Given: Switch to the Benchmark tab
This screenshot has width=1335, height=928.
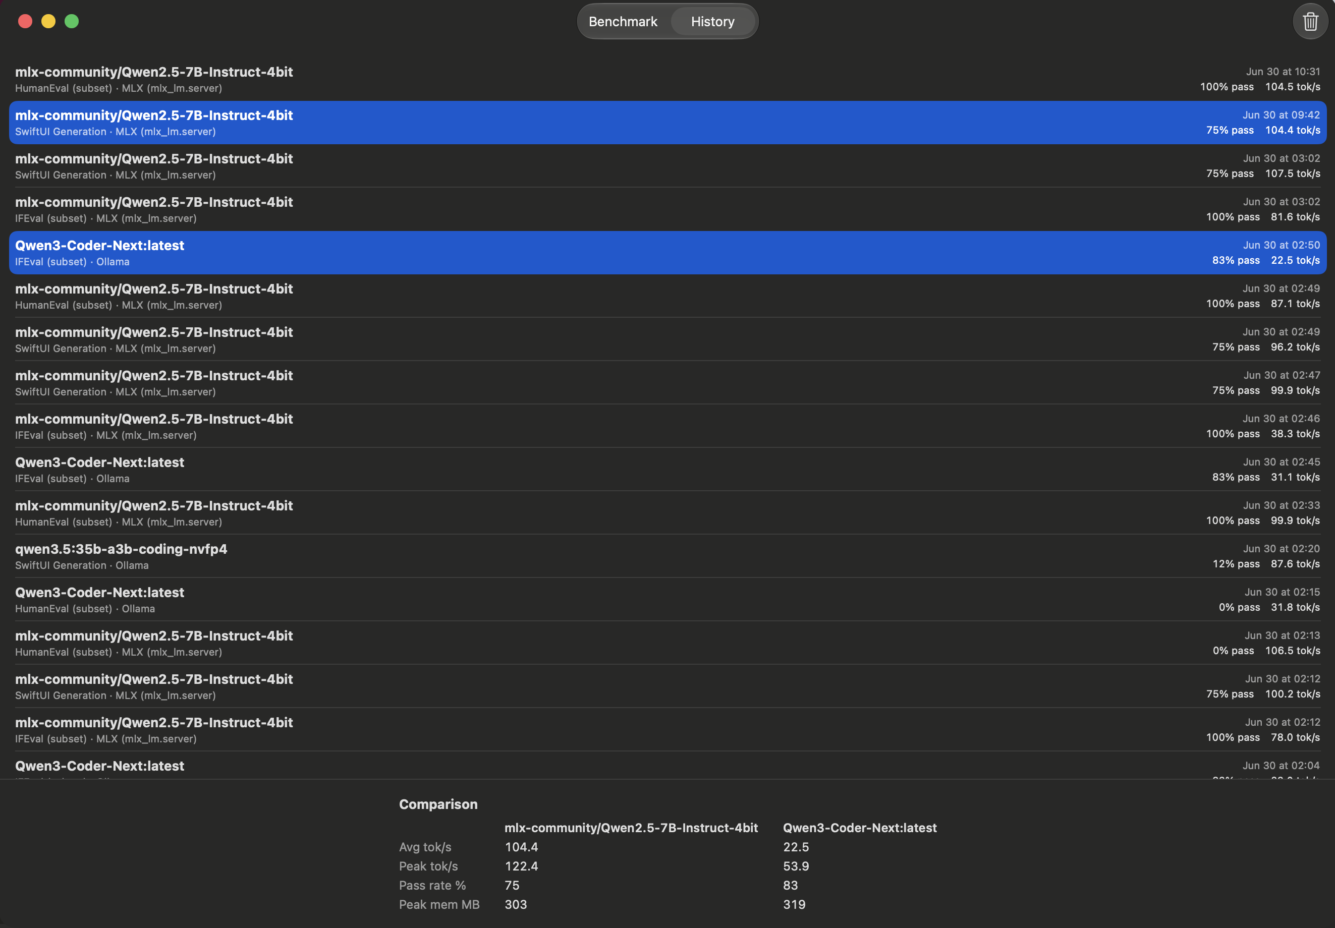Looking at the screenshot, I should (x=623, y=22).
